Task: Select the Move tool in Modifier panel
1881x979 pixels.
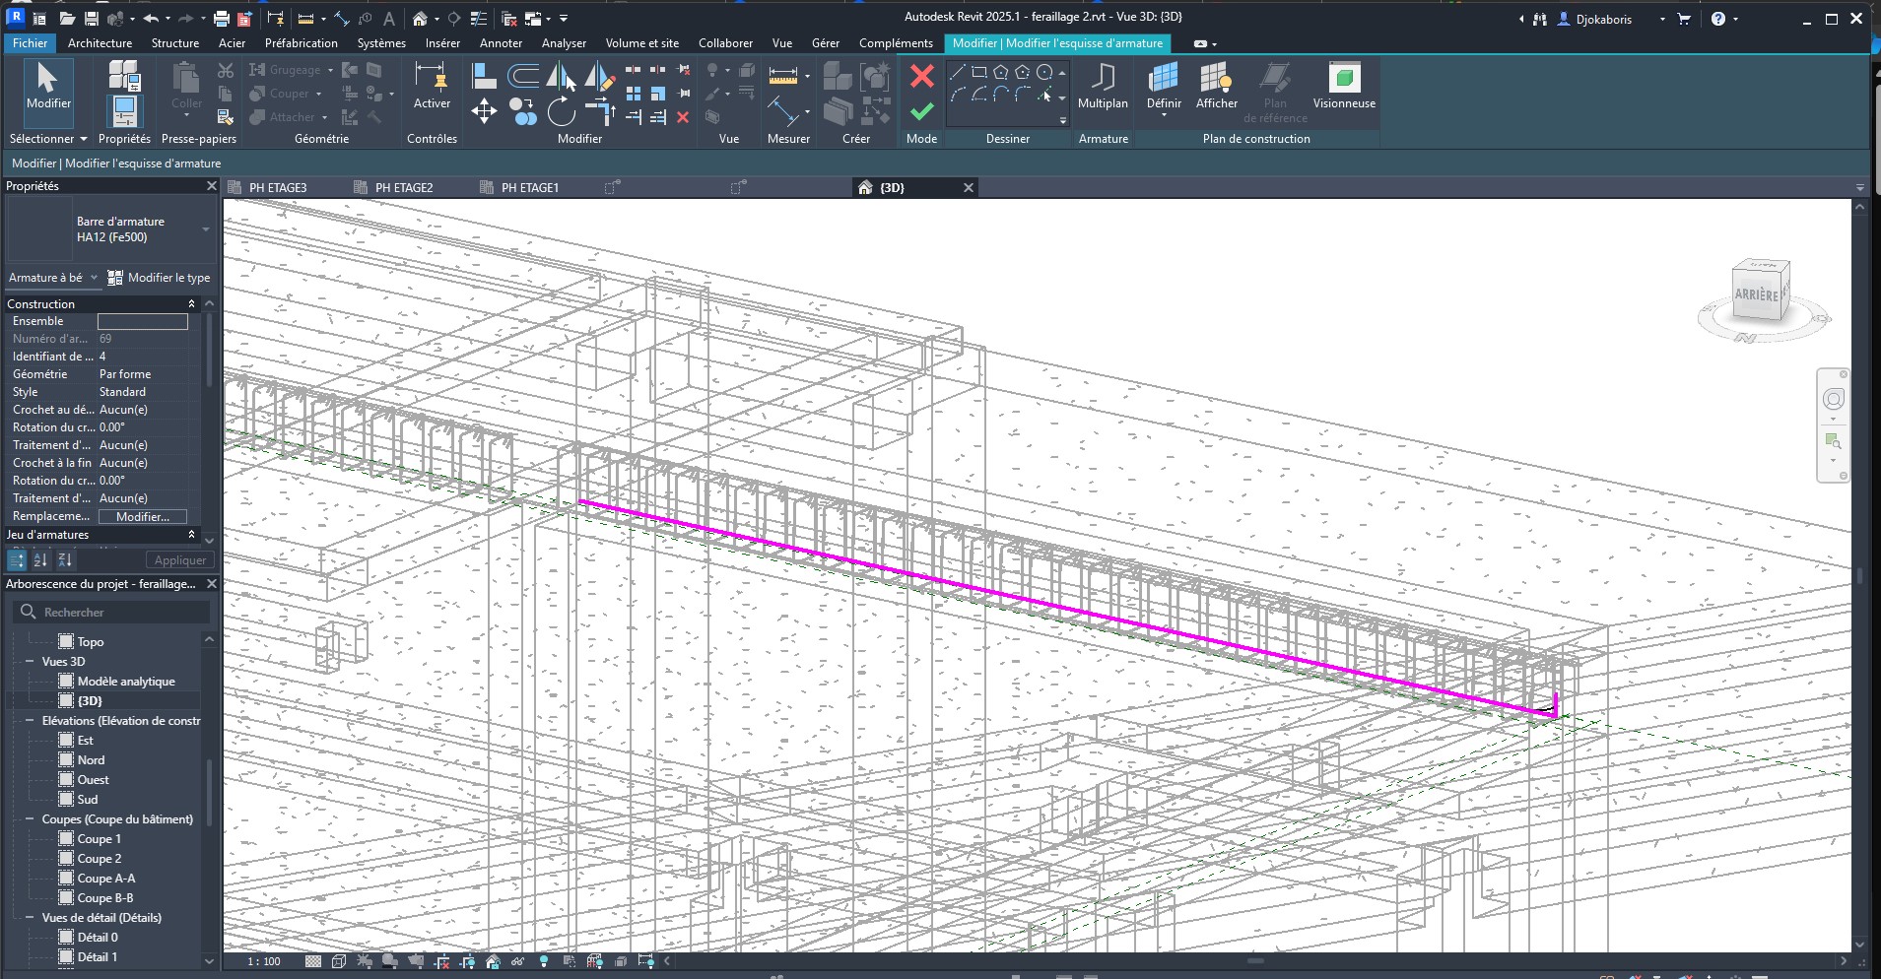Action: pos(485,112)
